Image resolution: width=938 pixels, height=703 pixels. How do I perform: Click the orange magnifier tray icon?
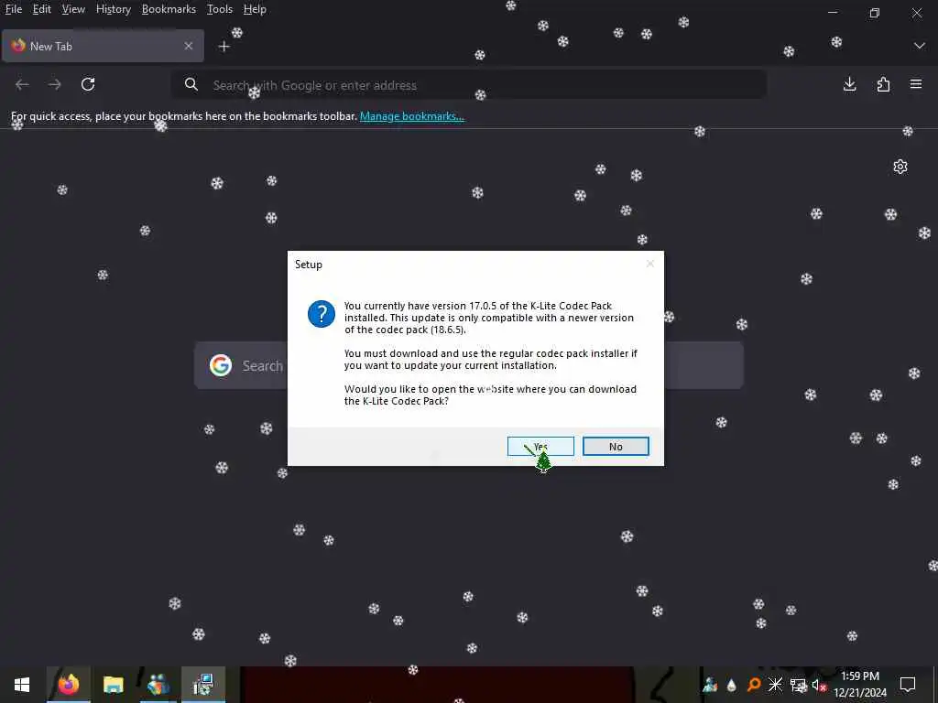754,685
